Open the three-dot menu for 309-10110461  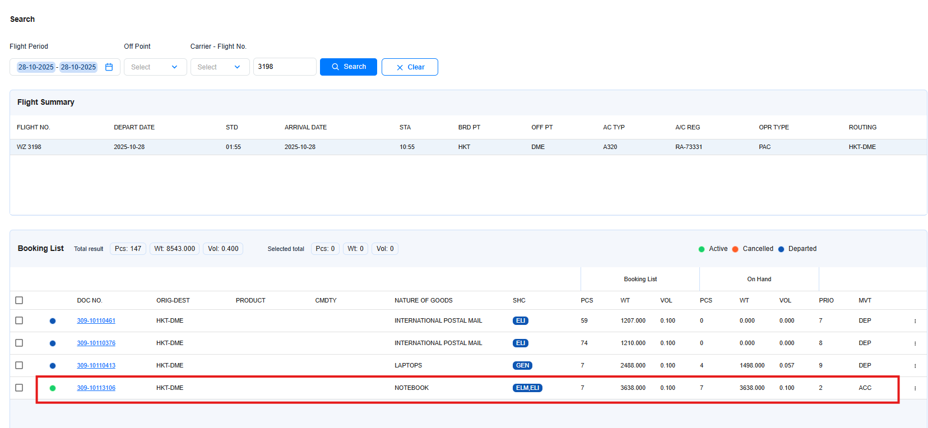(915, 321)
